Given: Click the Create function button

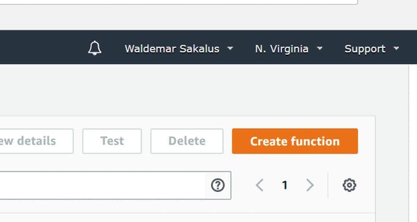Looking at the screenshot, I should pyautogui.click(x=295, y=141).
